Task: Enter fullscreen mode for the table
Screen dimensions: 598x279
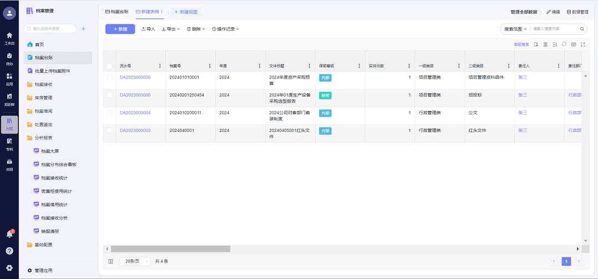Action: pos(583,44)
